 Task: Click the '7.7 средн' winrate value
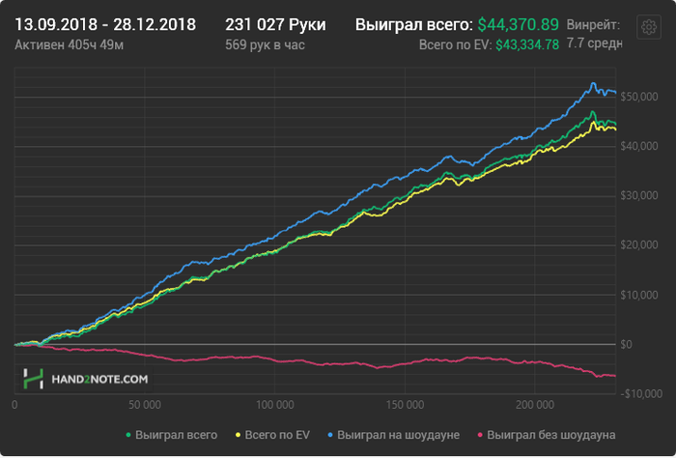click(594, 43)
